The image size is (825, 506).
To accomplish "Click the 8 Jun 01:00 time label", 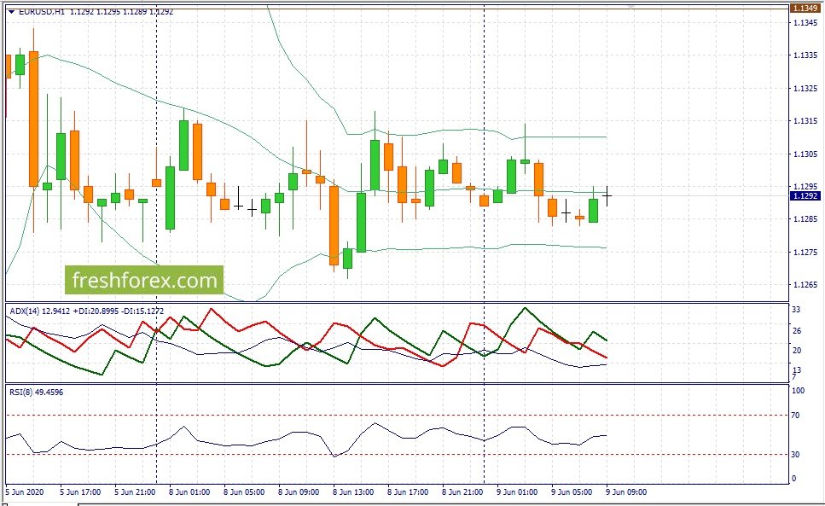I will tap(189, 492).
